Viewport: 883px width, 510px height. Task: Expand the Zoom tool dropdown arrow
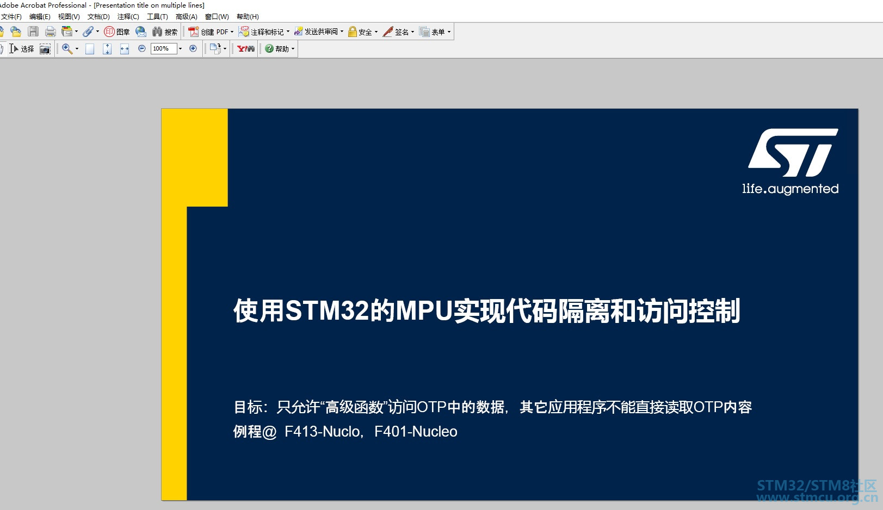(77, 49)
